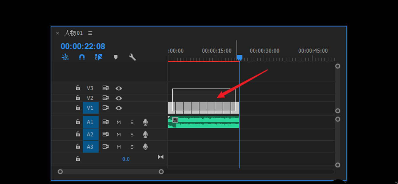
Task: Add a marker using the marker icon
Action: click(x=116, y=57)
